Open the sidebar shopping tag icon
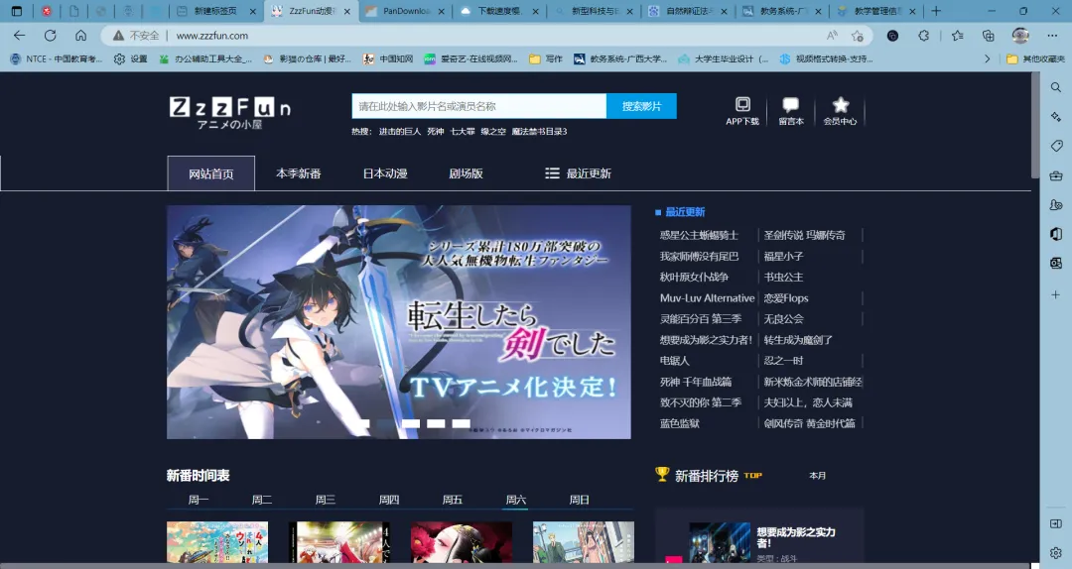1072x569 pixels. pos(1055,146)
